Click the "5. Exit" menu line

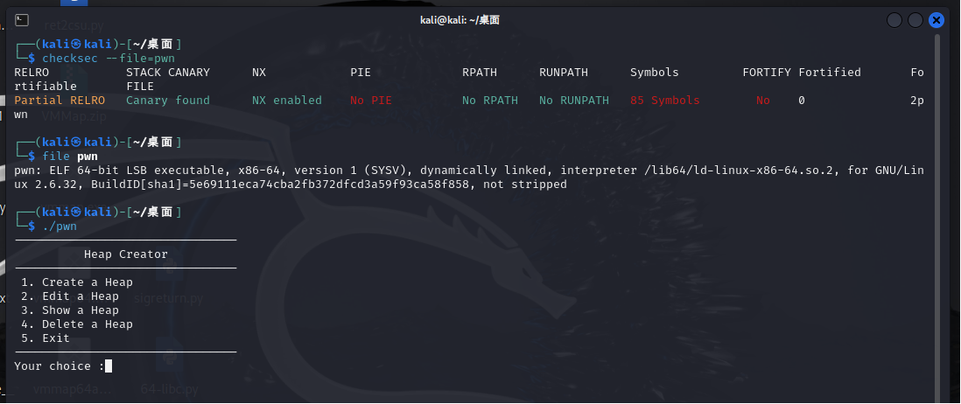(x=46, y=338)
